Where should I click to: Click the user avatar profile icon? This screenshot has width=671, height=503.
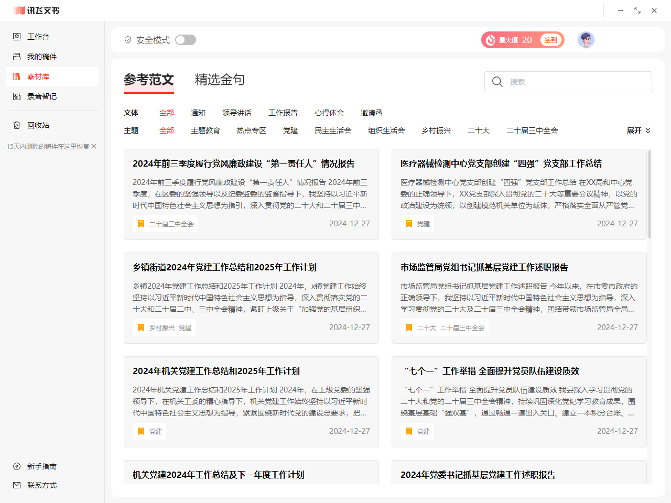pyautogui.click(x=586, y=40)
